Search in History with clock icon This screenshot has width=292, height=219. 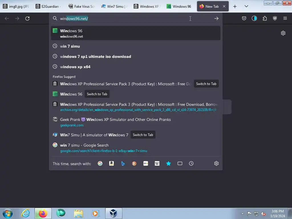[191, 163]
